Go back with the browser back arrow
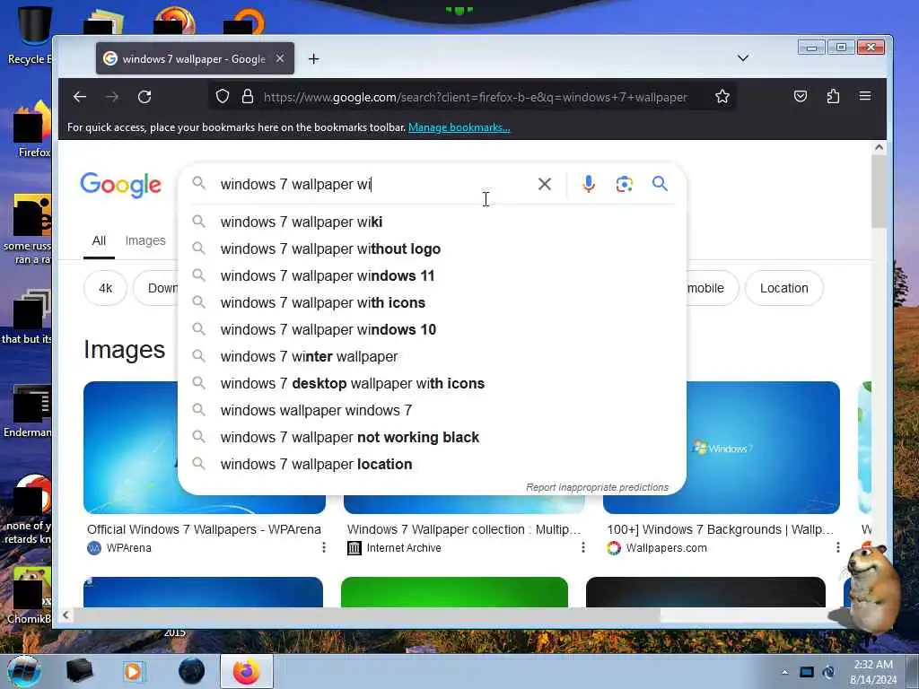 point(80,97)
